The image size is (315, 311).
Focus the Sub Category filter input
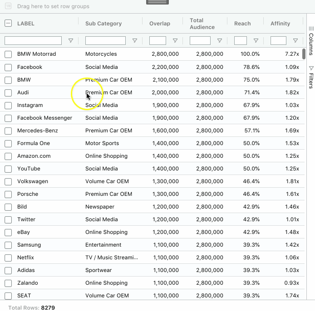[105, 40]
